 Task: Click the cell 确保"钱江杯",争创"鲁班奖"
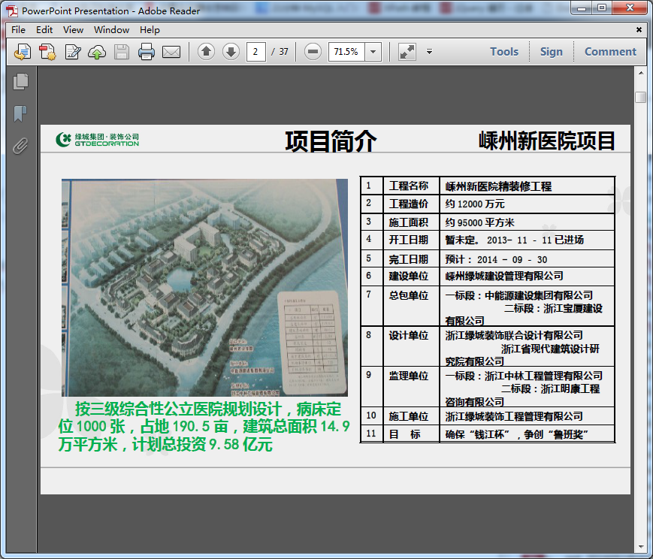point(528,434)
